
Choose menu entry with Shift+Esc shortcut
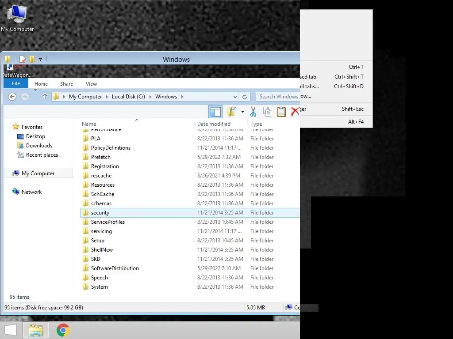tap(336, 109)
